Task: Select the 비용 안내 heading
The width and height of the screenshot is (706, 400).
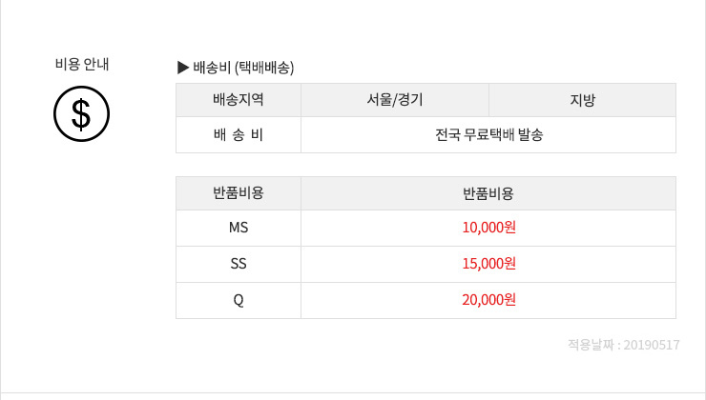Action: click(82, 64)
